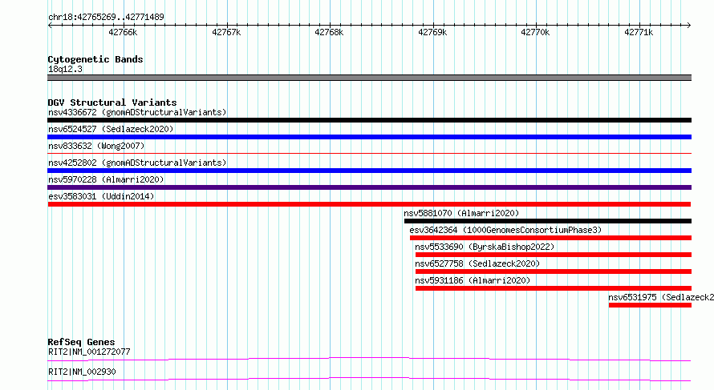Click the nsv5970228 (Almarri2020) label

click(x=106, y=179)
